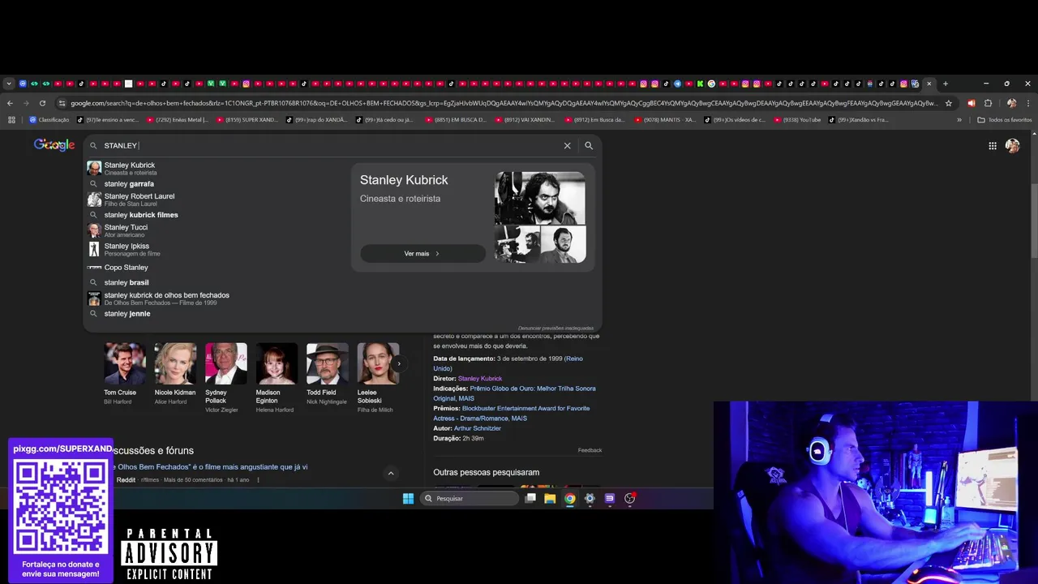Open the blue gear app on taskbar
The width and height of the screenshot is (1038, 584).
pos(590,499)
